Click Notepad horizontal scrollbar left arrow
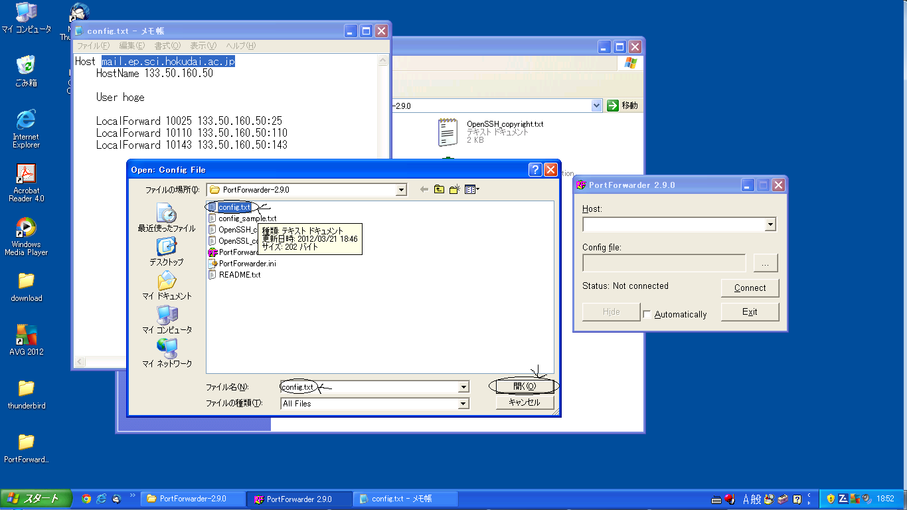This screenshot has width=907, height=510. click(80, 362)
